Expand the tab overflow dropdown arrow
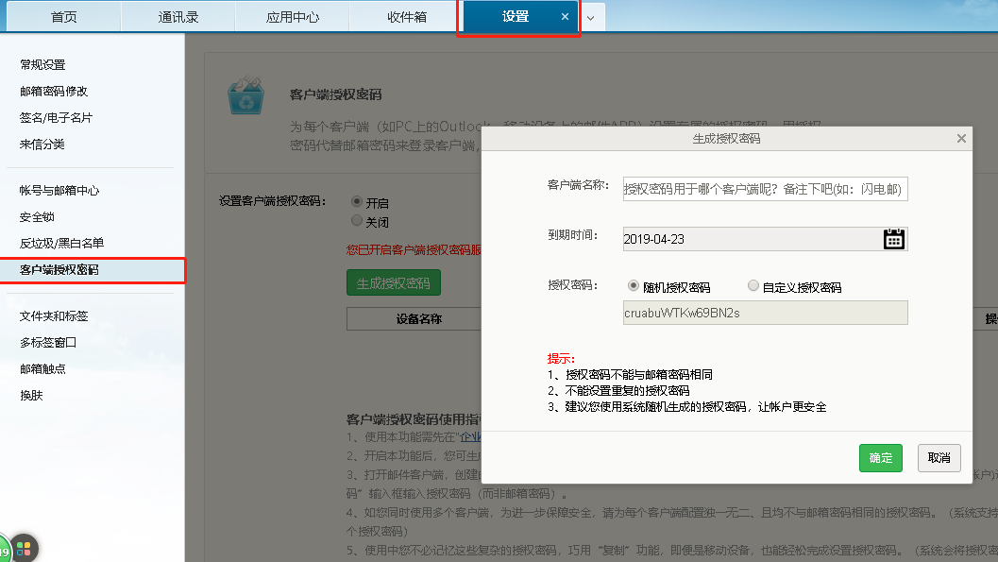 [x=591, y=18]
